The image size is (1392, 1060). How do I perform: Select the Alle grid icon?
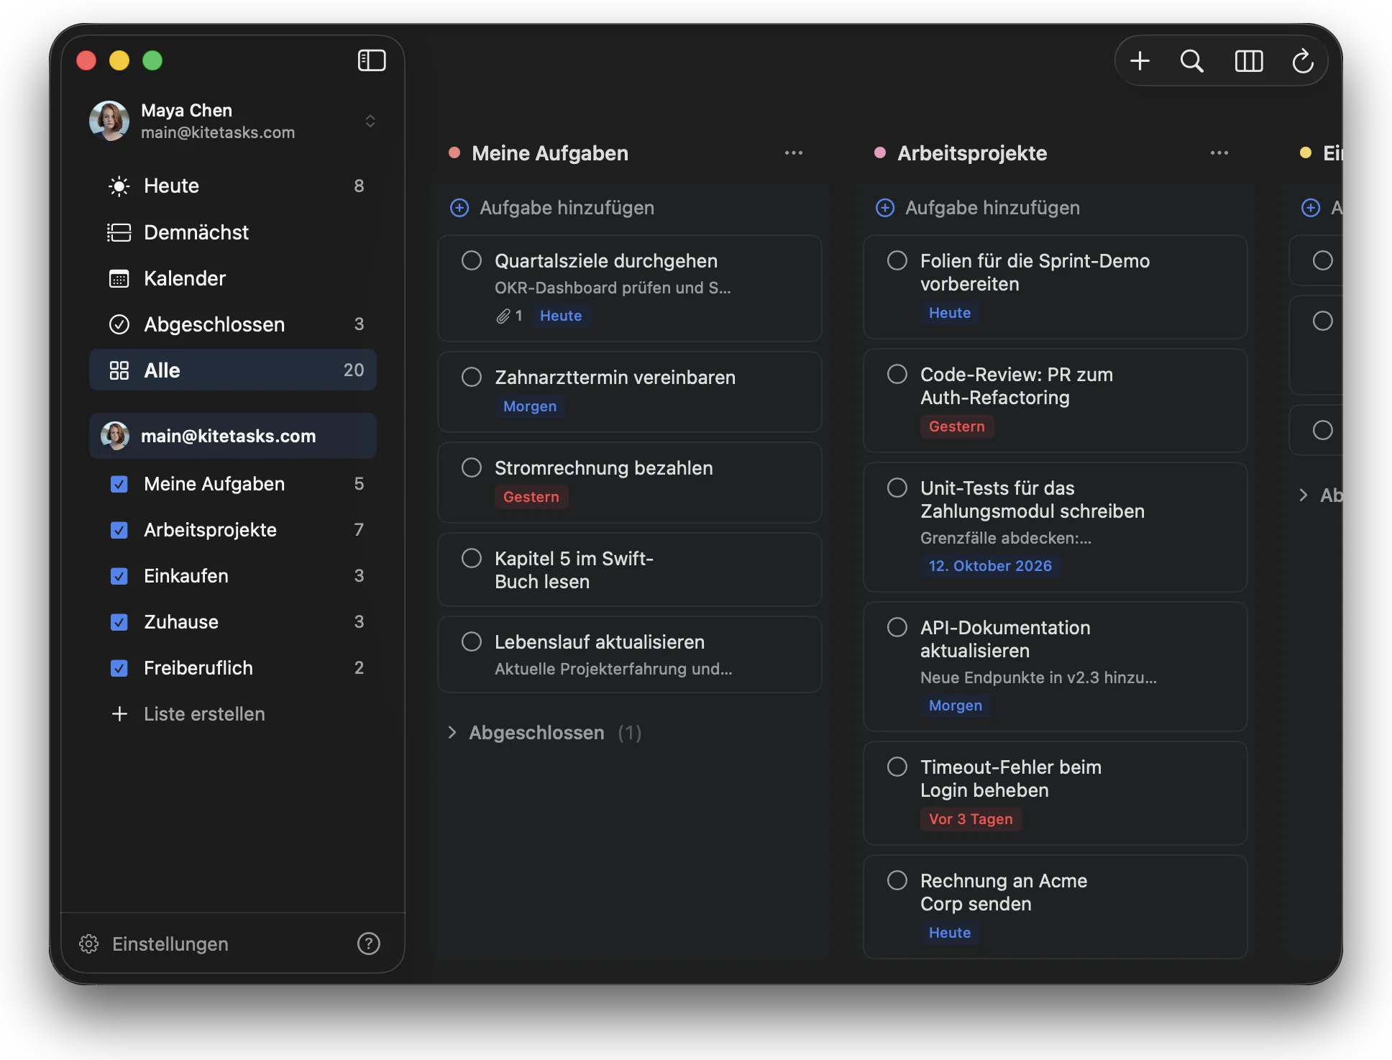tap(119, 370)
